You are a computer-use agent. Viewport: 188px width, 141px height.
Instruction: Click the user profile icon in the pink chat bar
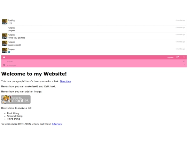[4, 57]
